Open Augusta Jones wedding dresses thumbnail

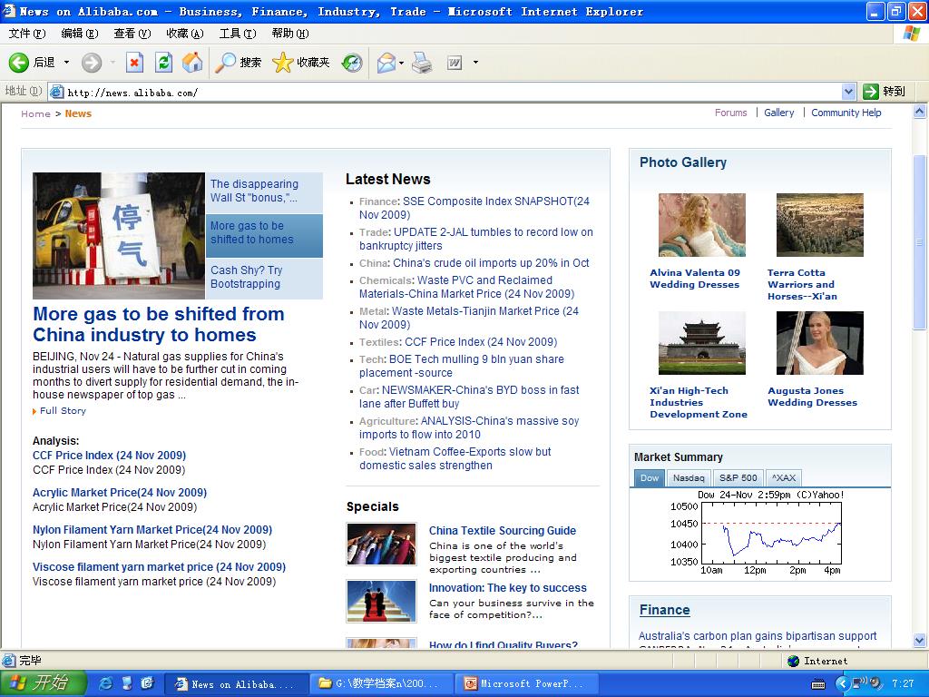coord(820,342)
